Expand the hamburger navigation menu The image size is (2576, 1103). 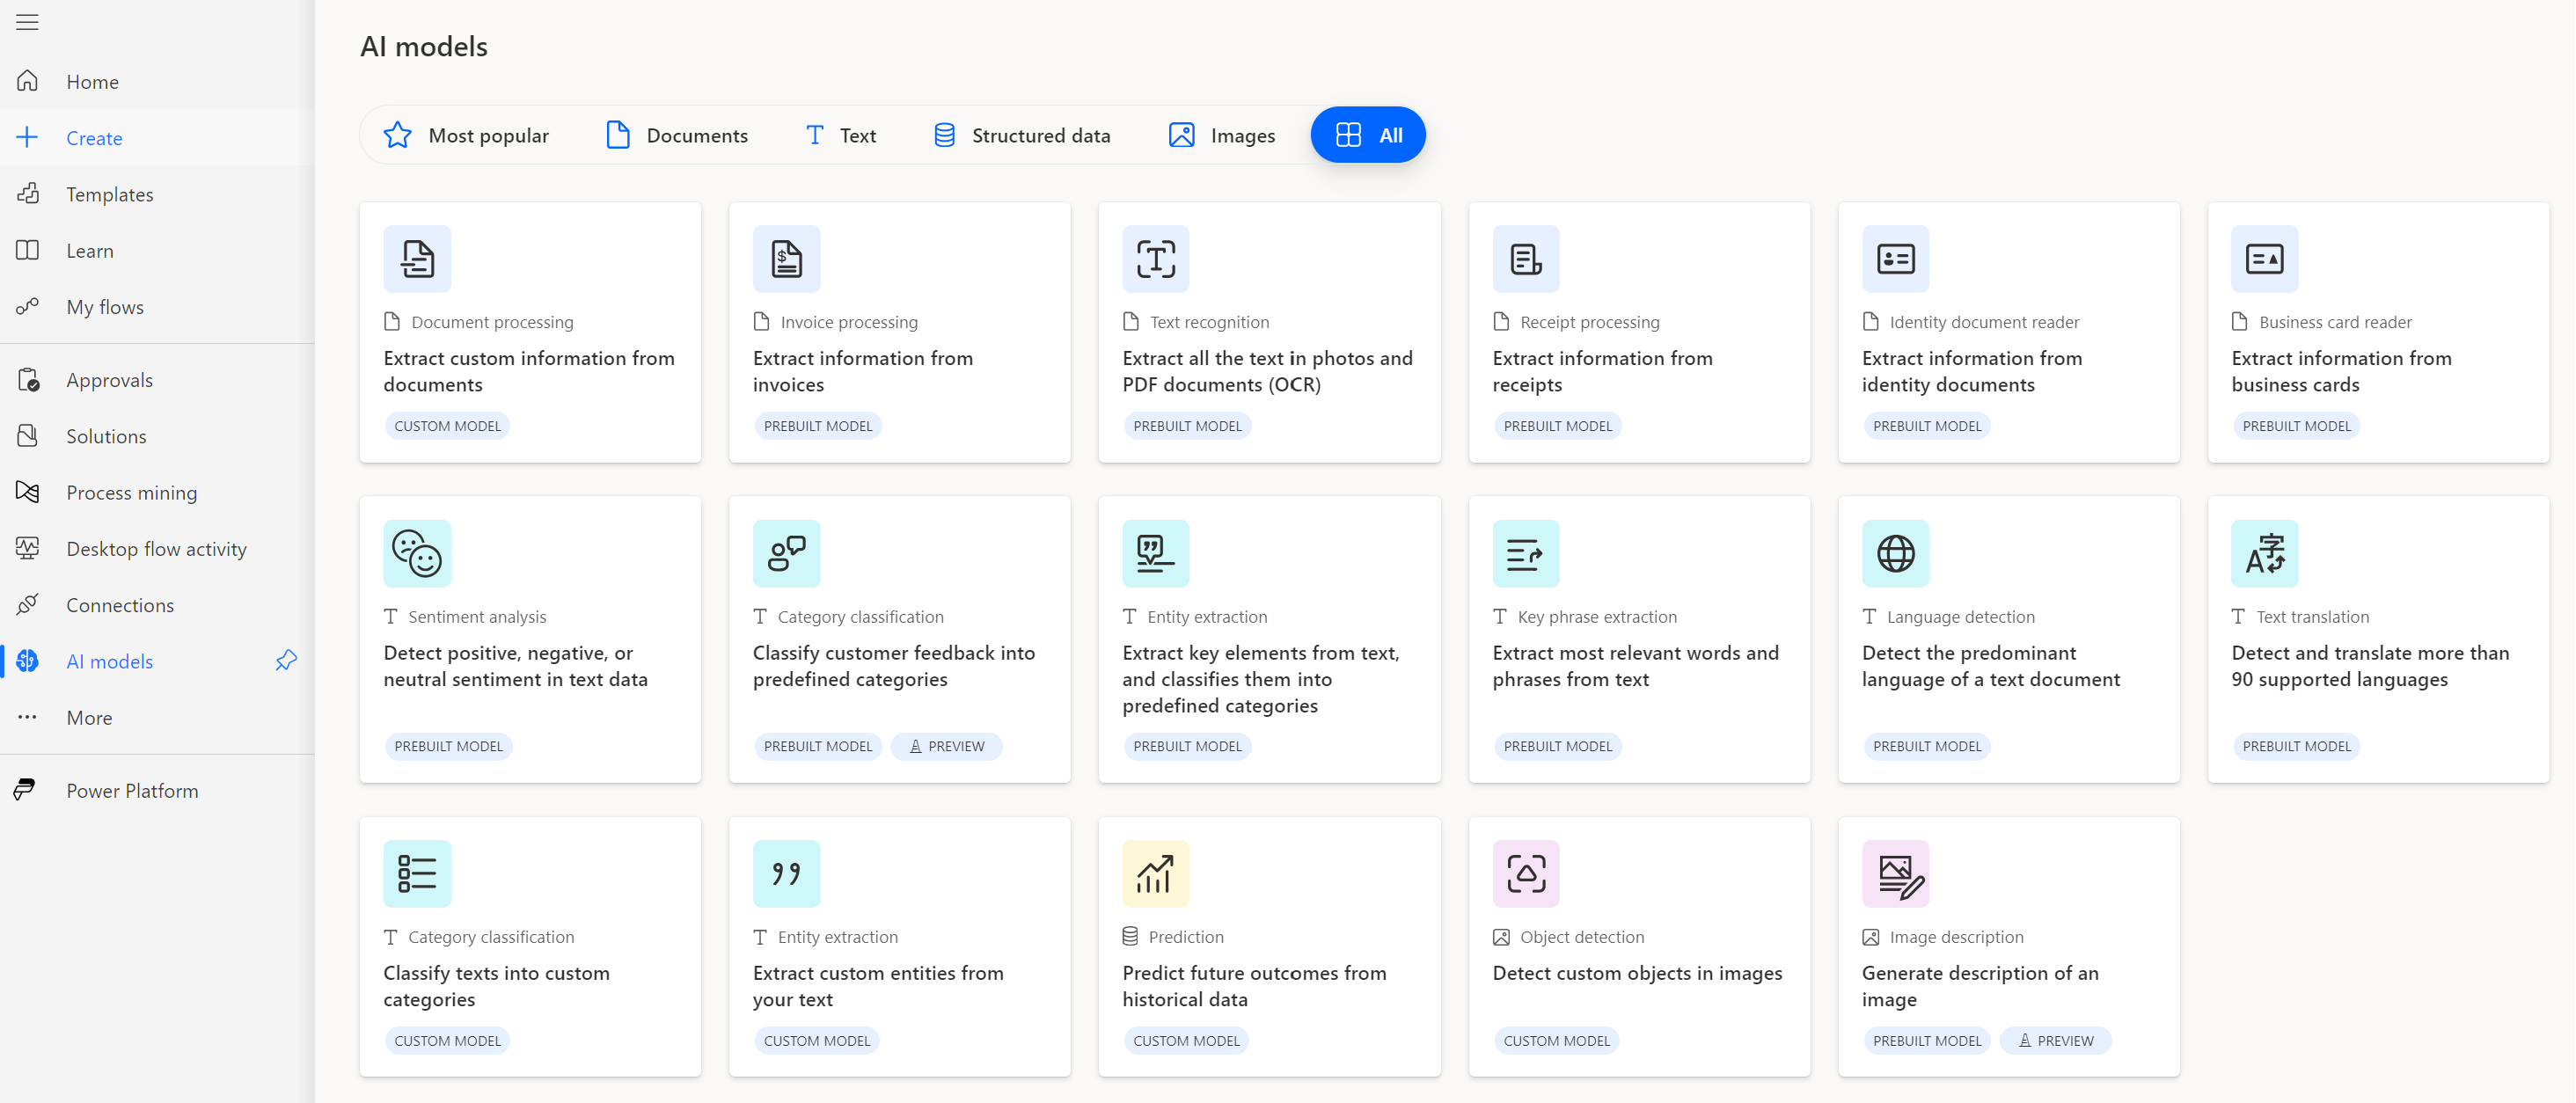[28, 23]
